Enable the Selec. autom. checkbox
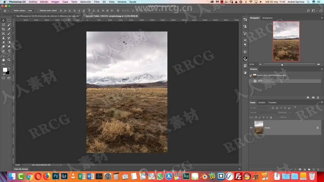 pos(13,11)
